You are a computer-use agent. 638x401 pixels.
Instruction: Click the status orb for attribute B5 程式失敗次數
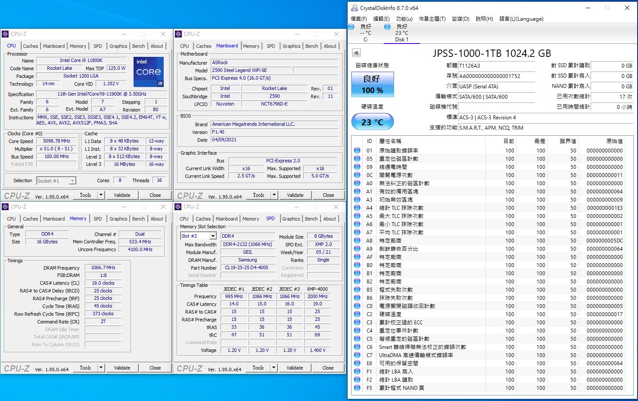click(357, 289)
